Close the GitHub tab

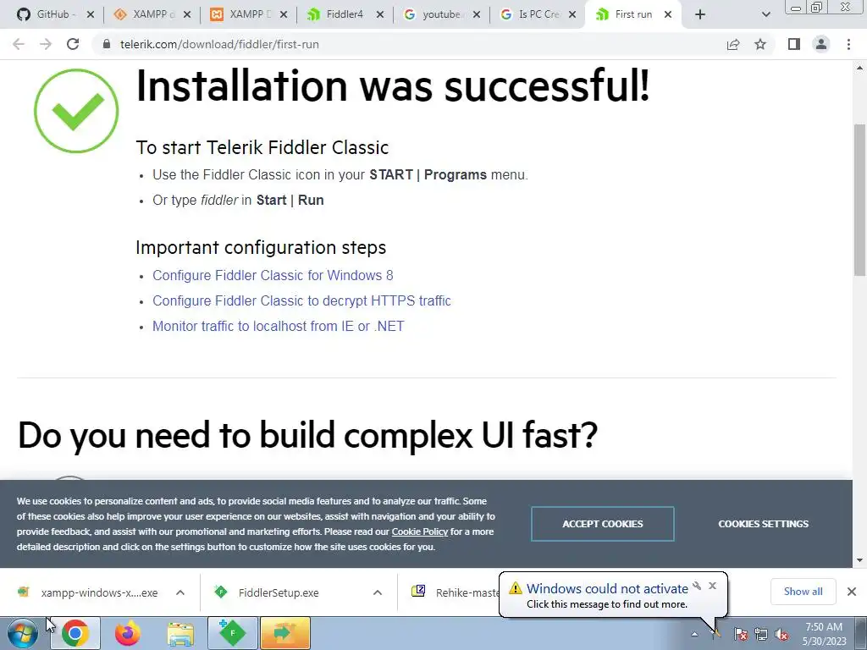click(90, 15)
